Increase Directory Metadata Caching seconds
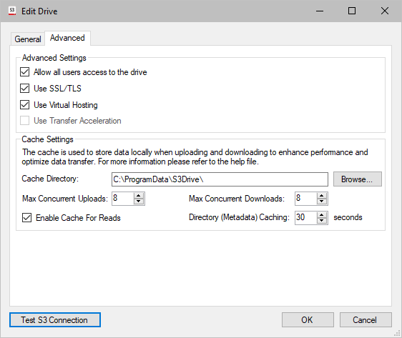 pyautogui.click(x=321, y=215)
